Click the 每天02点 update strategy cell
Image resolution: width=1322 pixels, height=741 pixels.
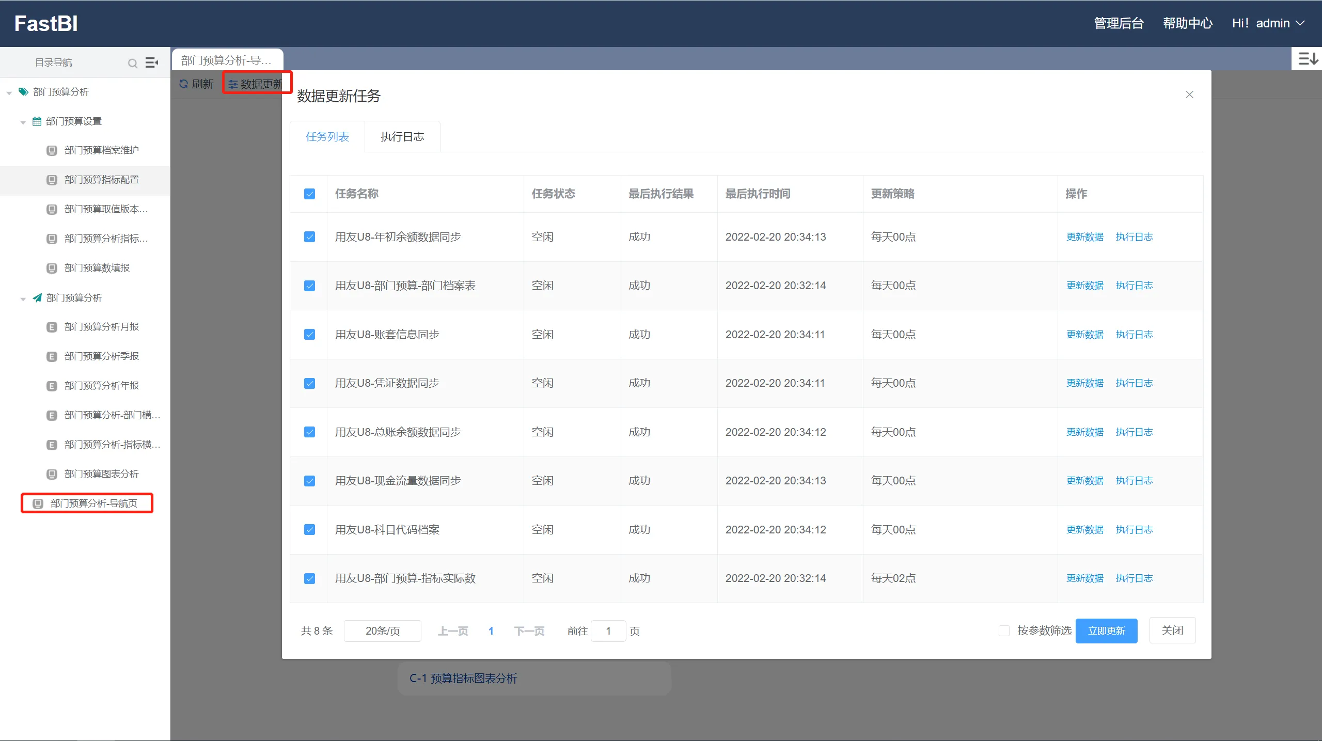pyautogui.click(x=893, y=578)
